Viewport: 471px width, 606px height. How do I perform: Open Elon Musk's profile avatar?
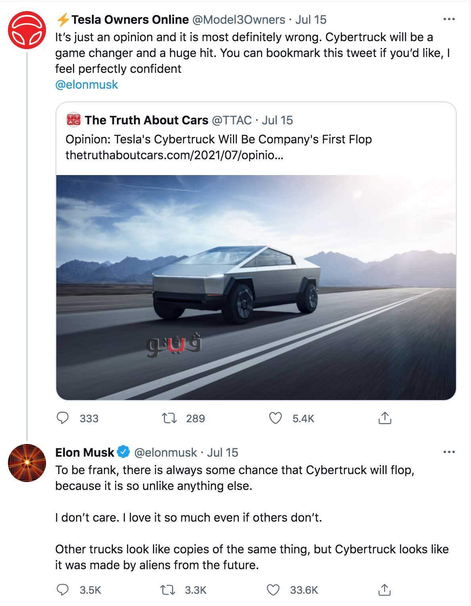pos(27,463)
